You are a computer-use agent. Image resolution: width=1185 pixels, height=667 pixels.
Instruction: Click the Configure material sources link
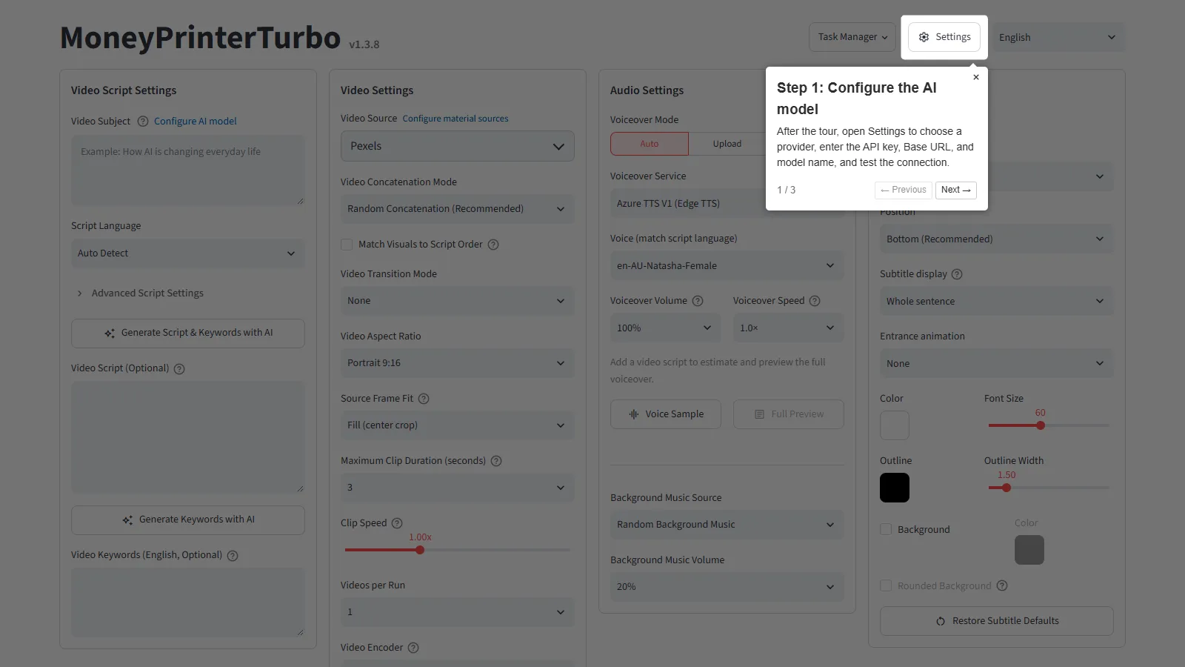(x=455, y=119)
